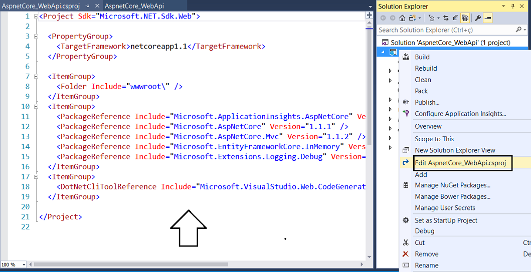This screenshot has width=531, height=272.
Task: Click the editor split window handle icon
Action: click(369, 15)
